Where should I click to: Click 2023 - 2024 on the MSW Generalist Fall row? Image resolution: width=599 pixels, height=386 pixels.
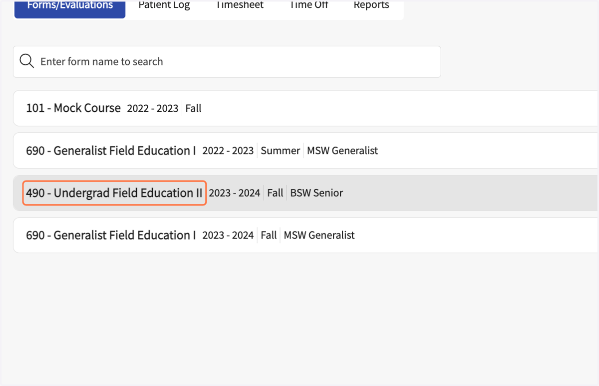[228, 235]
